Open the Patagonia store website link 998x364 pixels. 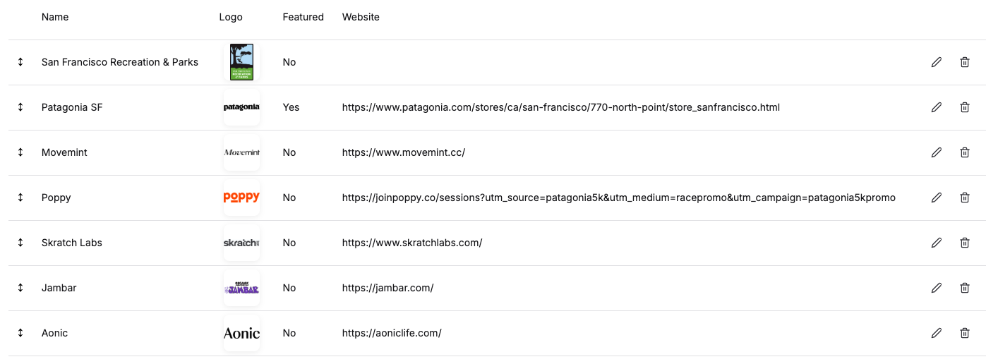560,107
